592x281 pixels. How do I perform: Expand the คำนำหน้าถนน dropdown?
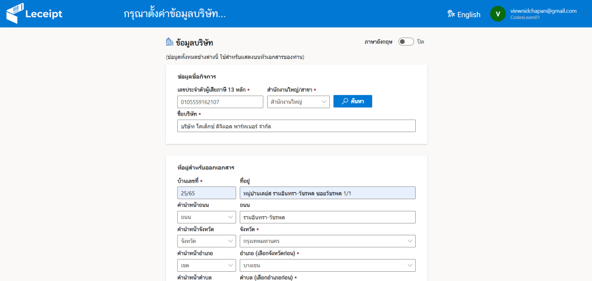206,217
